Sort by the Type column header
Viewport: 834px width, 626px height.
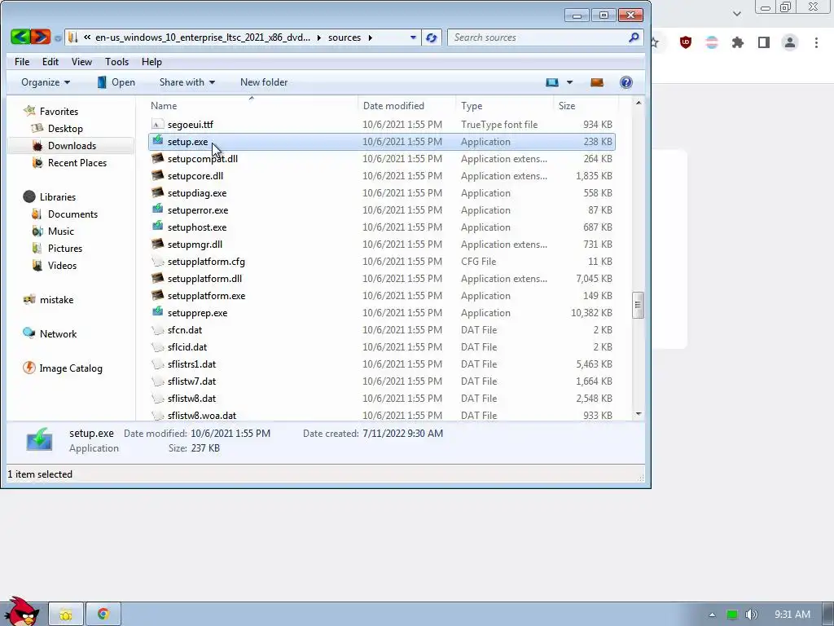(505, 105)
